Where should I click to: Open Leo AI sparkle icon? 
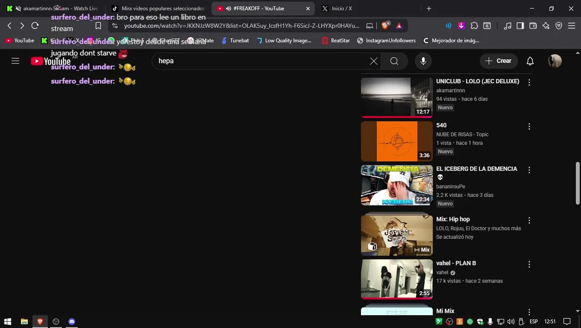click(546, 26)
